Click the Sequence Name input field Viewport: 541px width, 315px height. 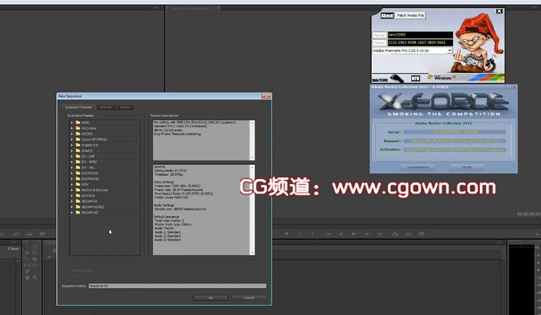click(x=177, y=286)
